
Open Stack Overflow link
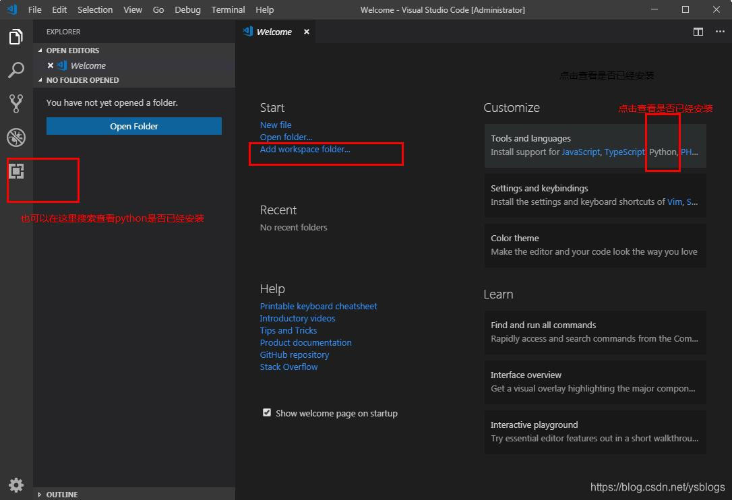[288, 367]
